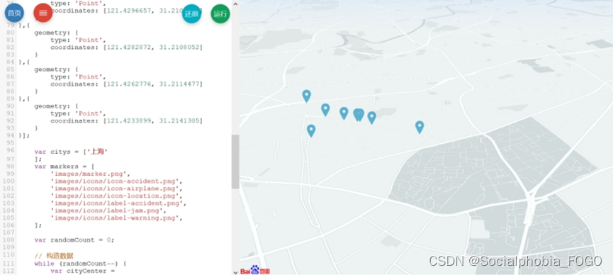The width and height of the screenshot is (613, 275).
Task: Select the topmost map marker pin
Action: (x=306, y=96)
